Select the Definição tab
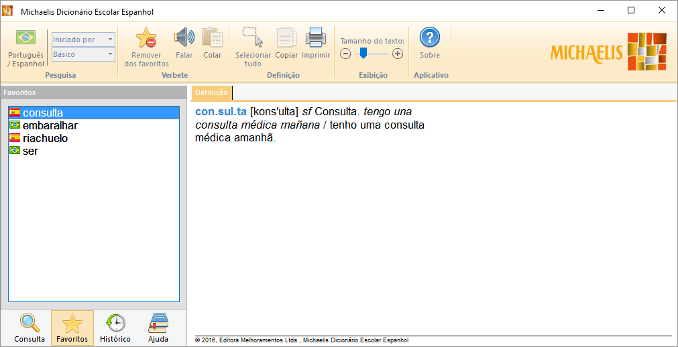The width and height of the screenshot is (678, 347). click(x=211, y=92)
